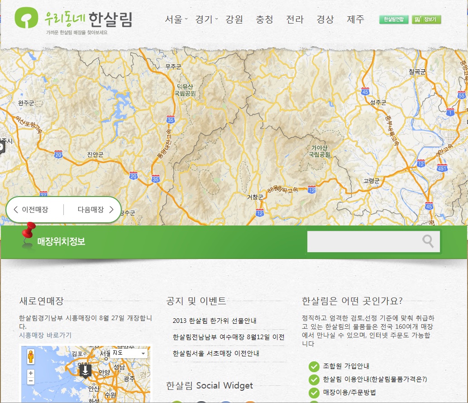The image size is (468, 403).
Task: Click the 고령군 label on the map
Action: coord(371,181)
